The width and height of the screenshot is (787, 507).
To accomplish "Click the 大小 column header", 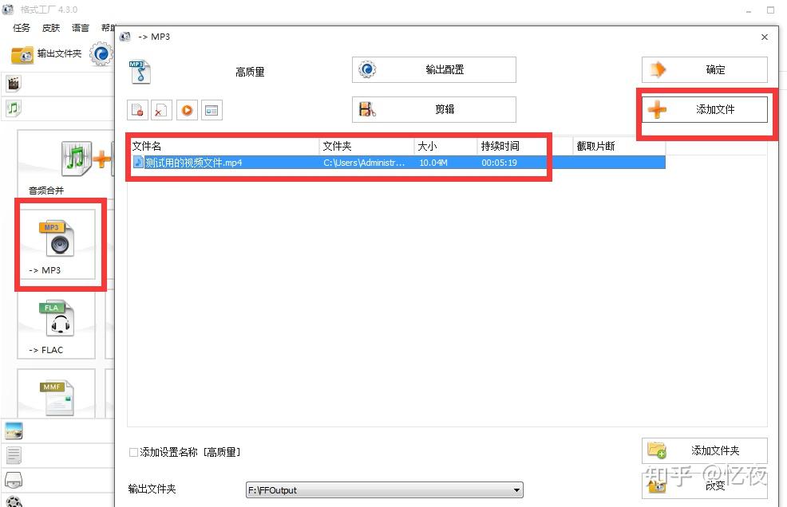I will [x=445, y=146].
